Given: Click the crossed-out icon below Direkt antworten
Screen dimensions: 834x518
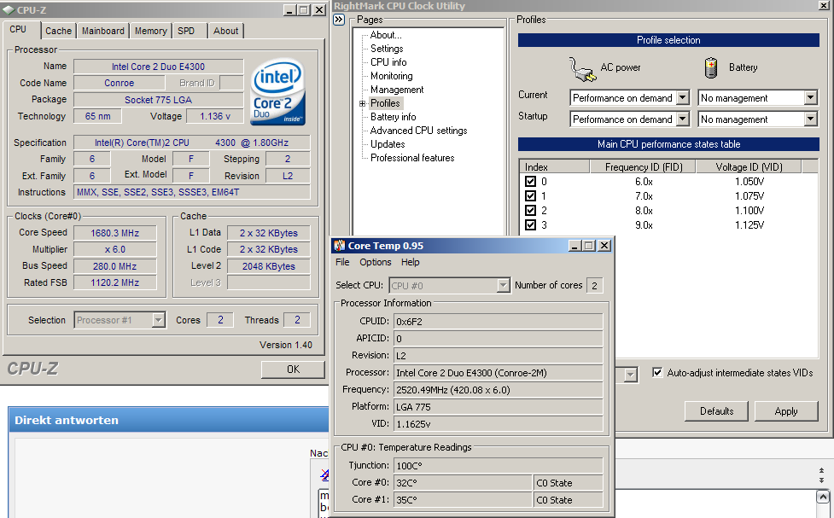Looking at the screenshot, I should (324, 474).
